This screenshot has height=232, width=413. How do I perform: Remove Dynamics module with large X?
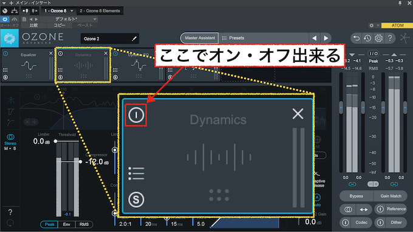pyautogui.click(x=298, y=114)
